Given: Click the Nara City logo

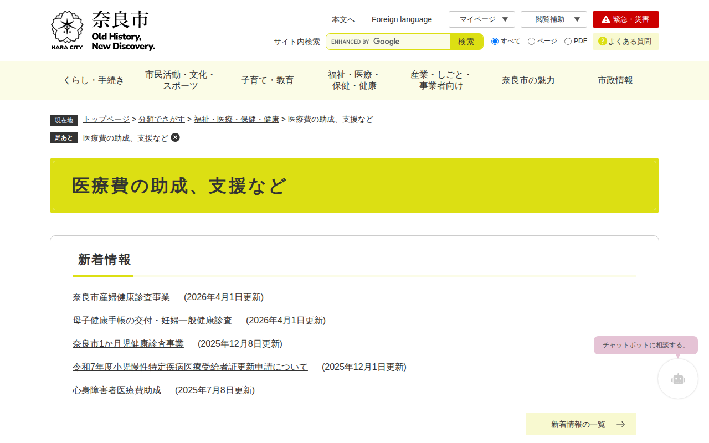Looking at the screenshot, I should (x=102, y=30).
